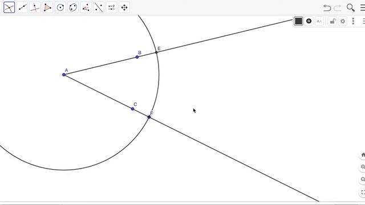The image size is (365, 205).
Task: Click point A at the angle vertex
Action: (64, 75)
